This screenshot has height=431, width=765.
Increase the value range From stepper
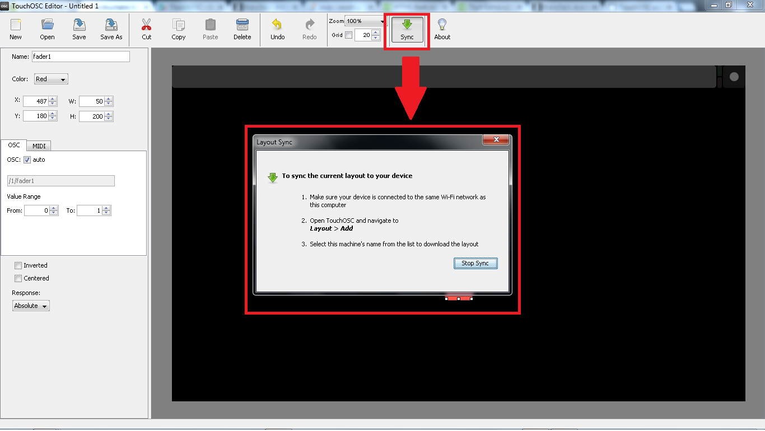click(x=54, y=208)
